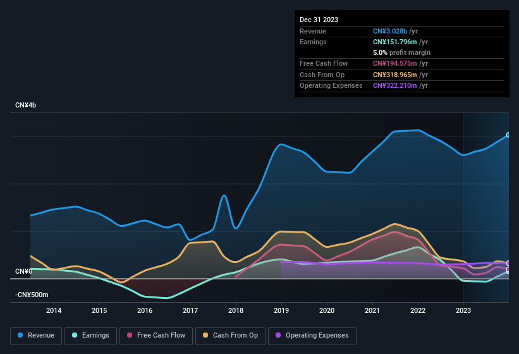
Task: Click the pink Free Cash Flow endpoint marker
Action: click(x=508, y=269)
